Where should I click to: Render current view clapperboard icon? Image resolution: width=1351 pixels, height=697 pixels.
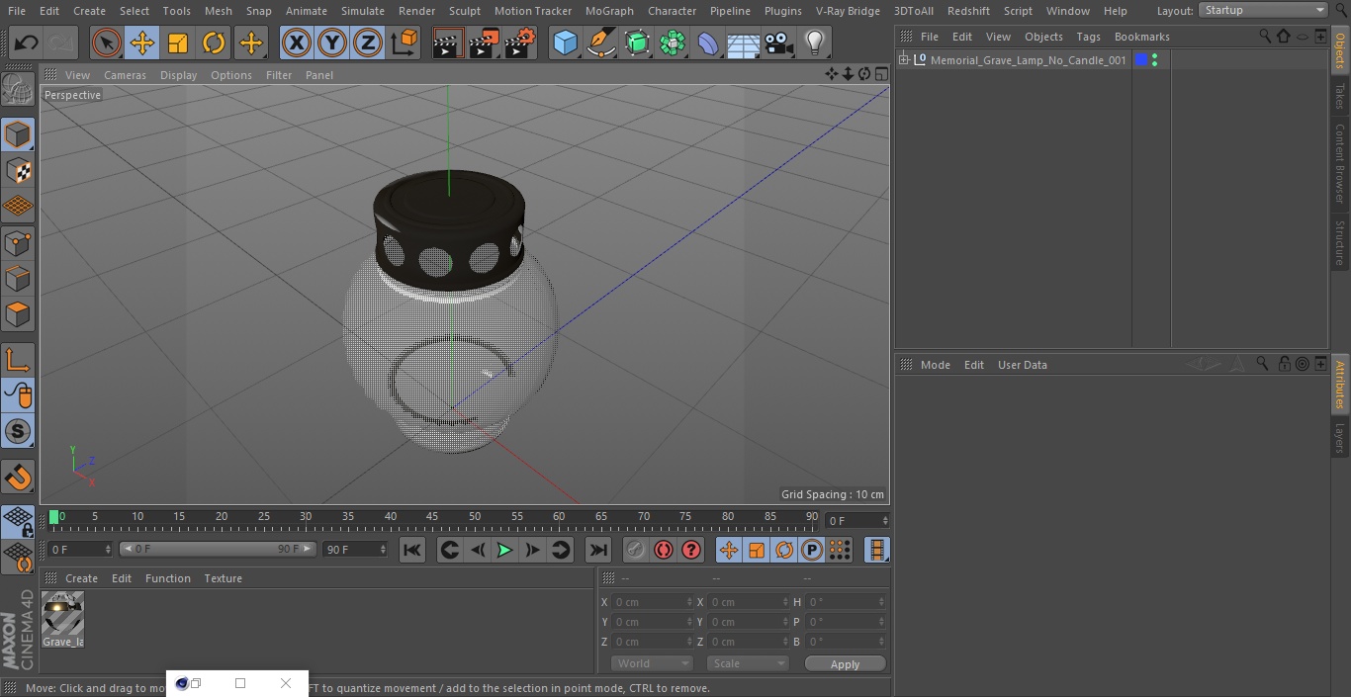(x=448, y=44)
